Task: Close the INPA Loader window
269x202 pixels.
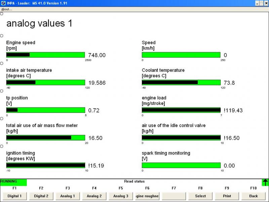Action: click(x=266, y=3)
